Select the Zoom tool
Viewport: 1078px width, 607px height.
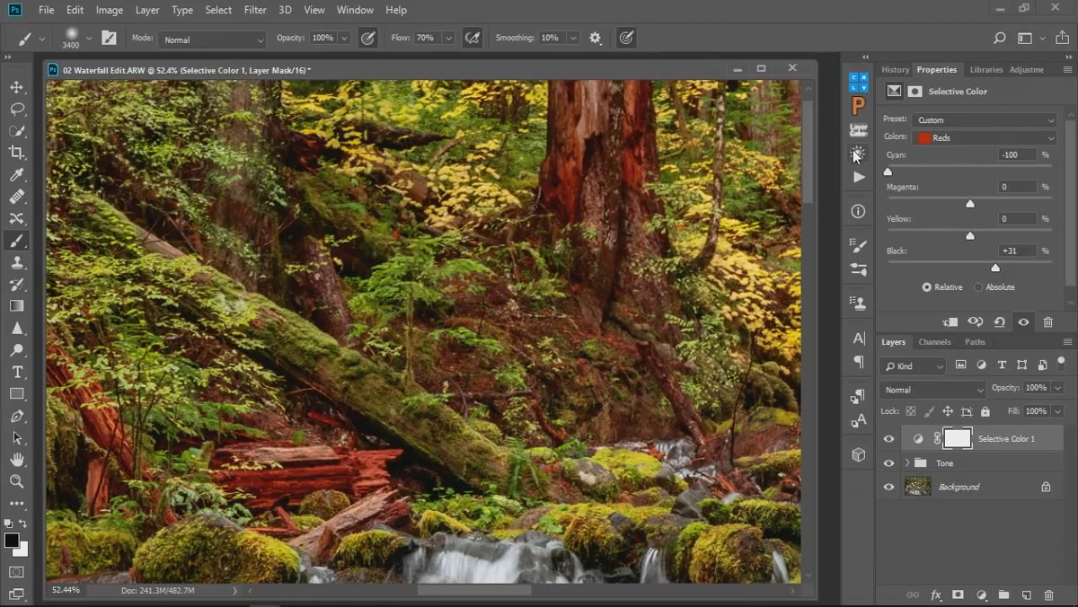click(16, 481)
